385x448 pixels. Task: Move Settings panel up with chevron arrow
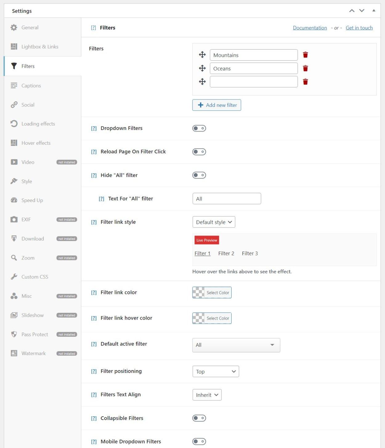[352, 11]
